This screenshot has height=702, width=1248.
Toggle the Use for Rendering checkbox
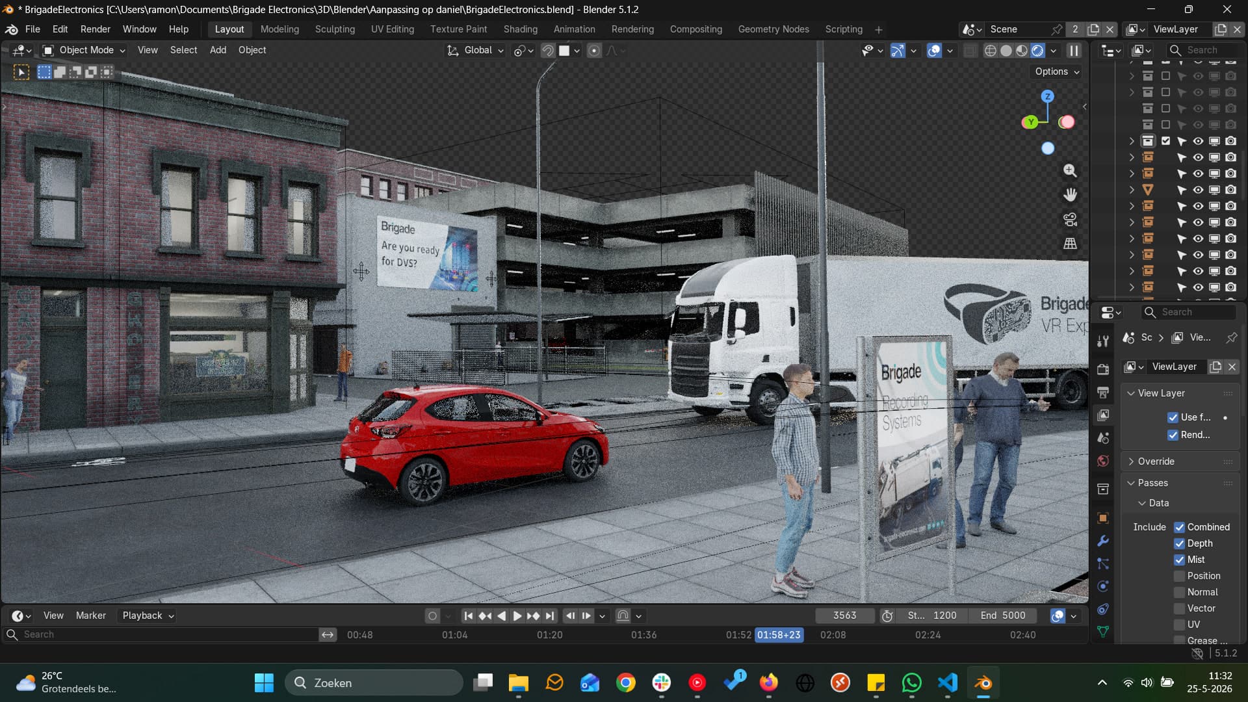1173,417
